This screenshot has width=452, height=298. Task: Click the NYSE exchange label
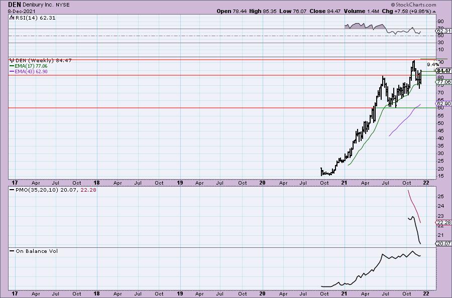[63, 5]
